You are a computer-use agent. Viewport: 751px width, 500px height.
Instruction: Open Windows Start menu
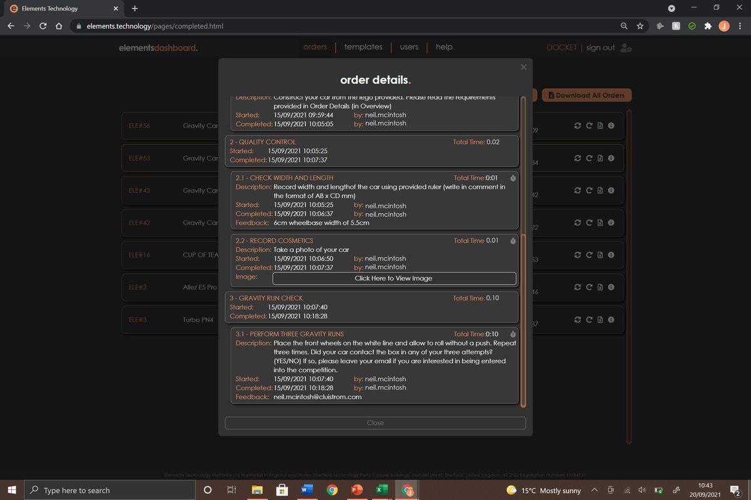(11, 491)
